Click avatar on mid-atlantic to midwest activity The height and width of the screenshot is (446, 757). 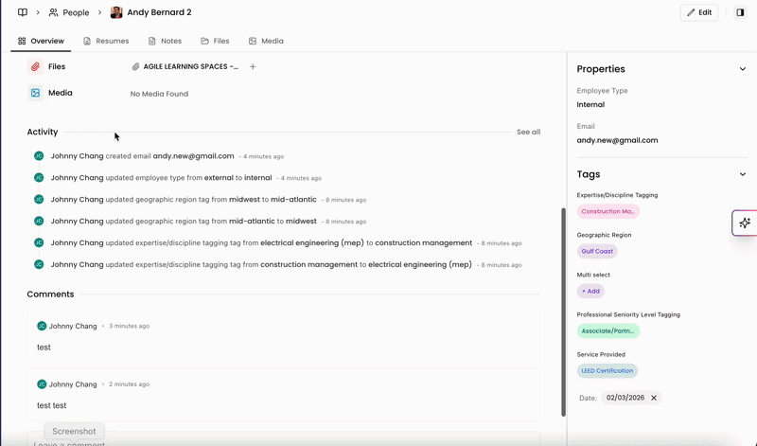point(39,222)
